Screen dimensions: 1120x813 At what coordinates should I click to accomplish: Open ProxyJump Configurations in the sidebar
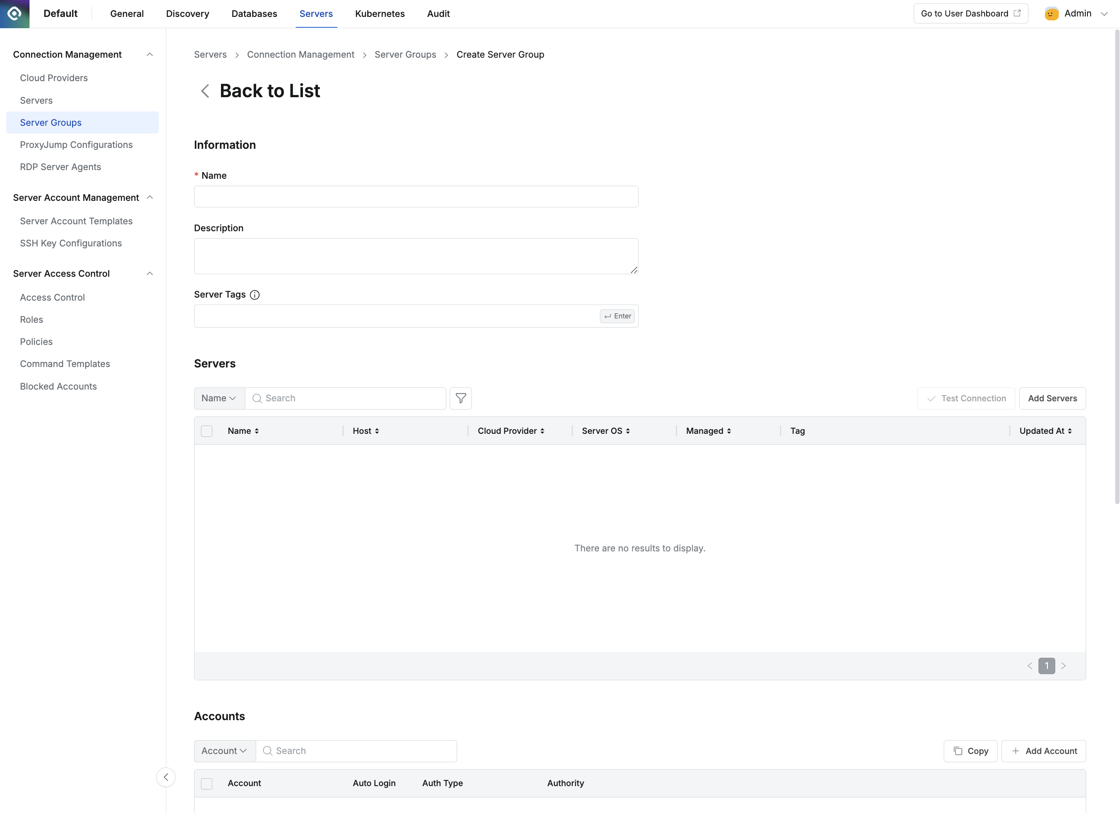click(76, 144)
